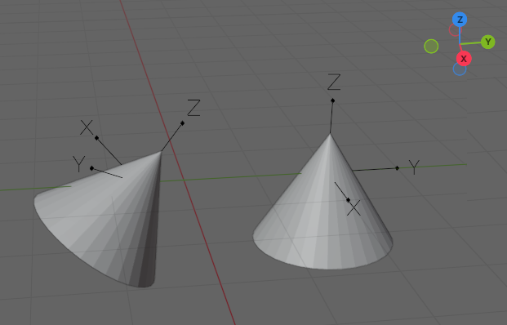Click the hollow green negative Y gizmo circle
Screen dimensions: 507x325
[x=431, y=47]
